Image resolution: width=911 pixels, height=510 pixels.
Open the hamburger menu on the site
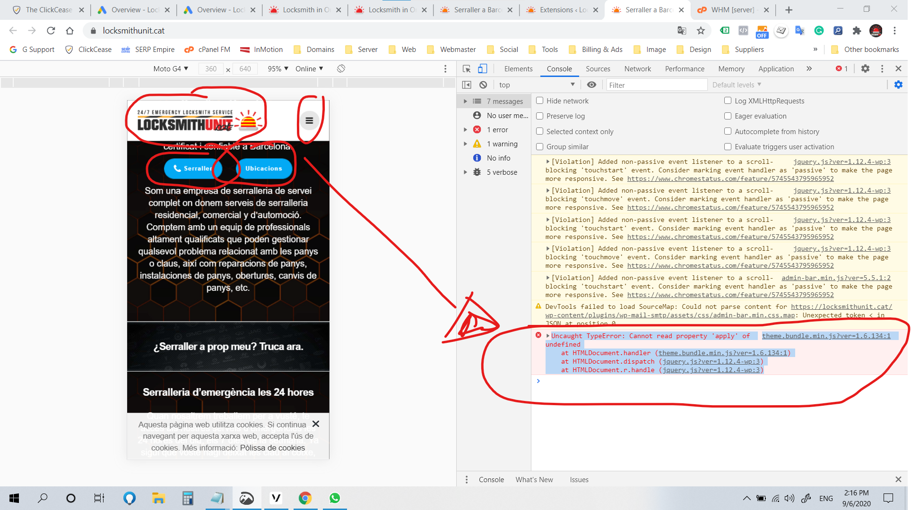309,121
